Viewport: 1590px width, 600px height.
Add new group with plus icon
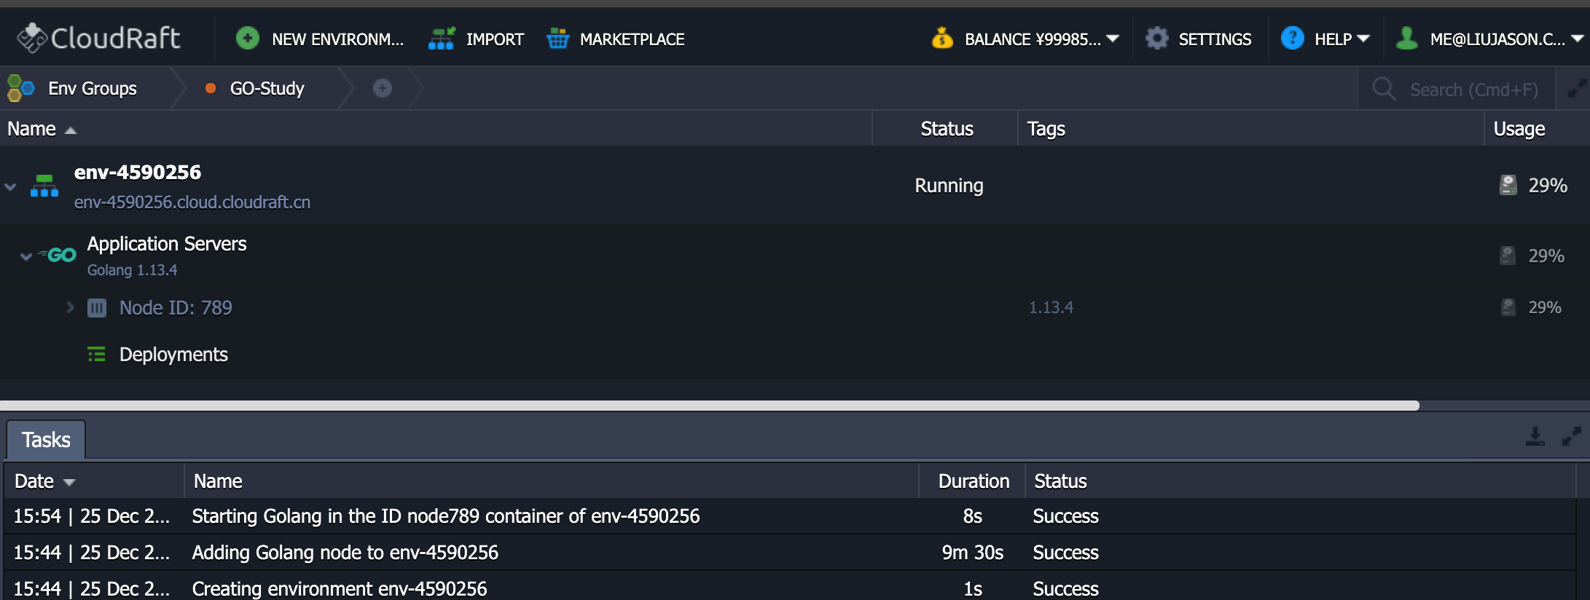[x=383, y=88]
